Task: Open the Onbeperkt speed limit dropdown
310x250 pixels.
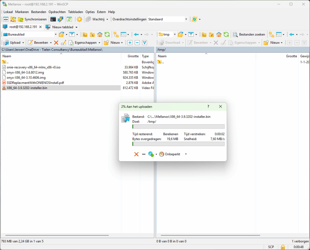Action: pos(186,154)
